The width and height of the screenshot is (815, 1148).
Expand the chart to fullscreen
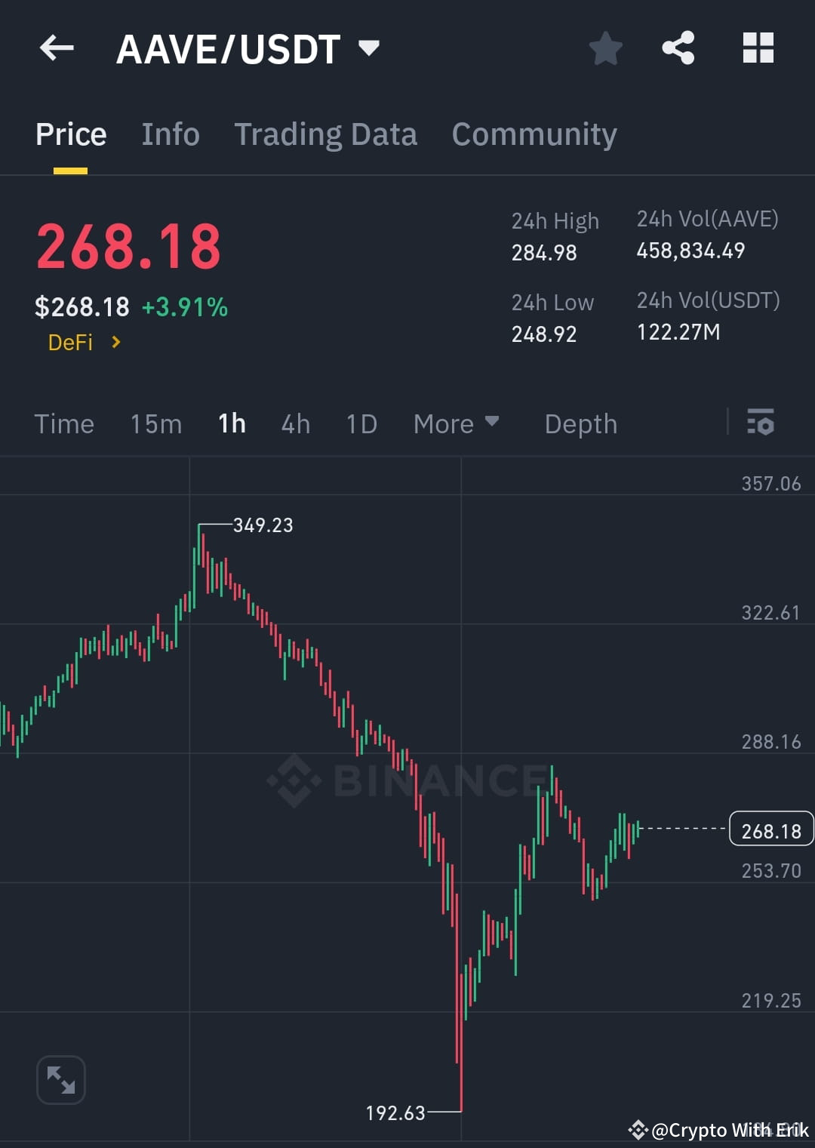pyautogui.click(x=60, y=1079)
